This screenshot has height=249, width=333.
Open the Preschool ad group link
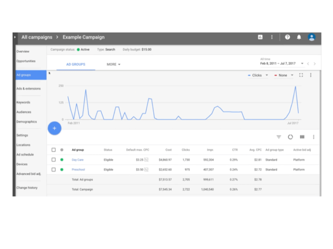(78, 169)
